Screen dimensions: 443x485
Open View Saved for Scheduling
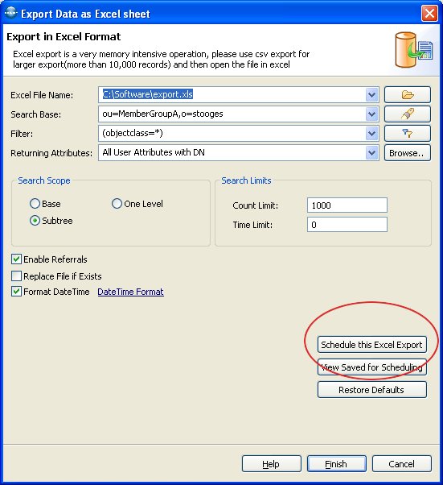[x=372, y=367]
